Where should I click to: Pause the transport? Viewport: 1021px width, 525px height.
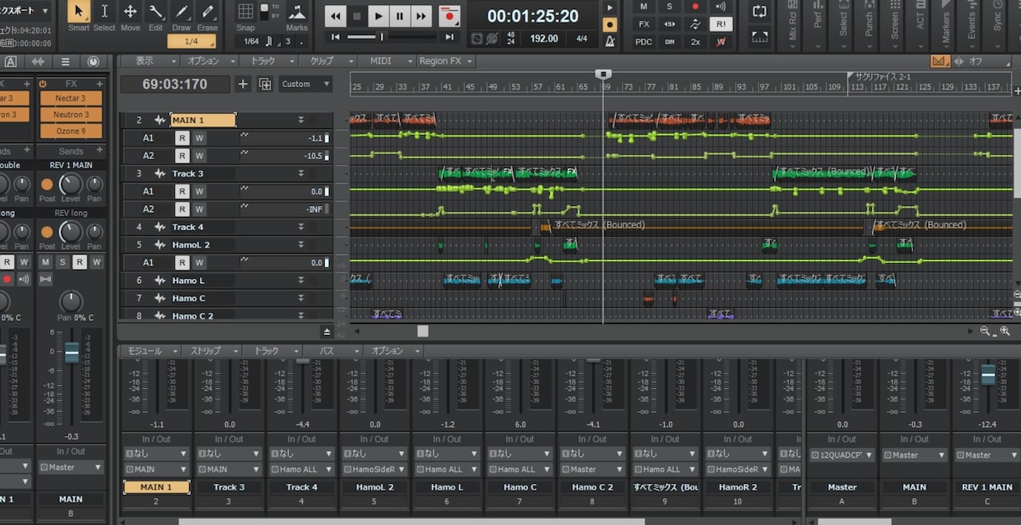coord(400,15)
